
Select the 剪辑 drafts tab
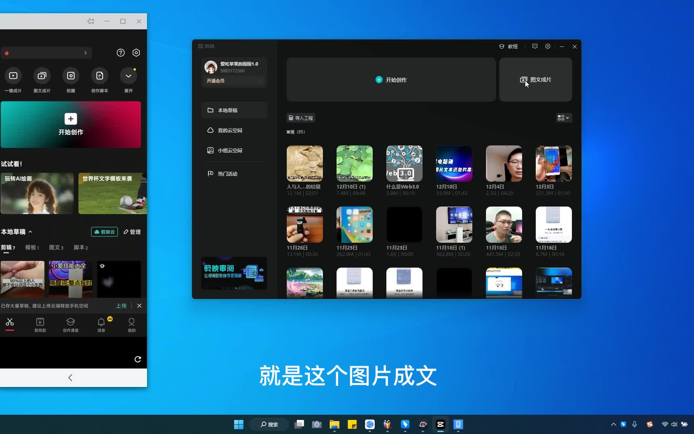click(x=8, y=248)
